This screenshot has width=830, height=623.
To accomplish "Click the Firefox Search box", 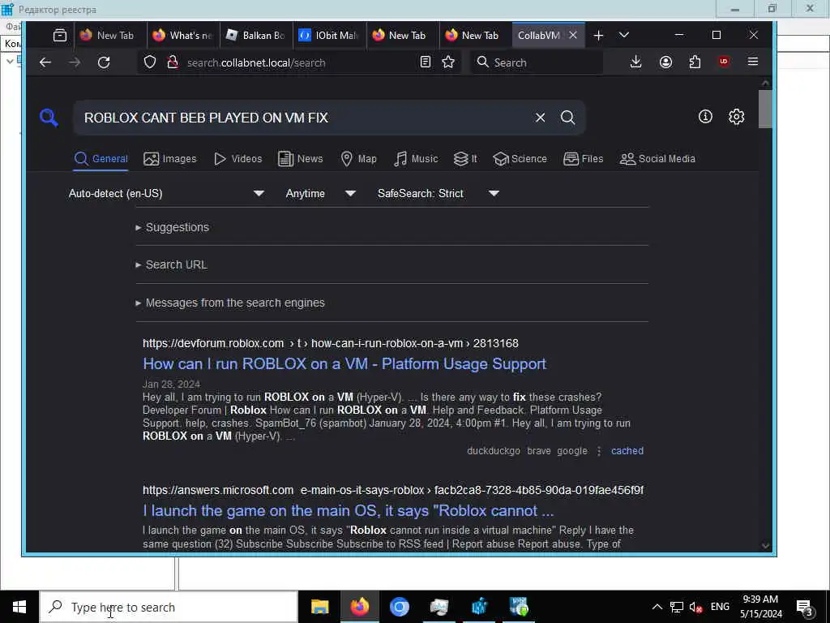I will tap(537, 62).
